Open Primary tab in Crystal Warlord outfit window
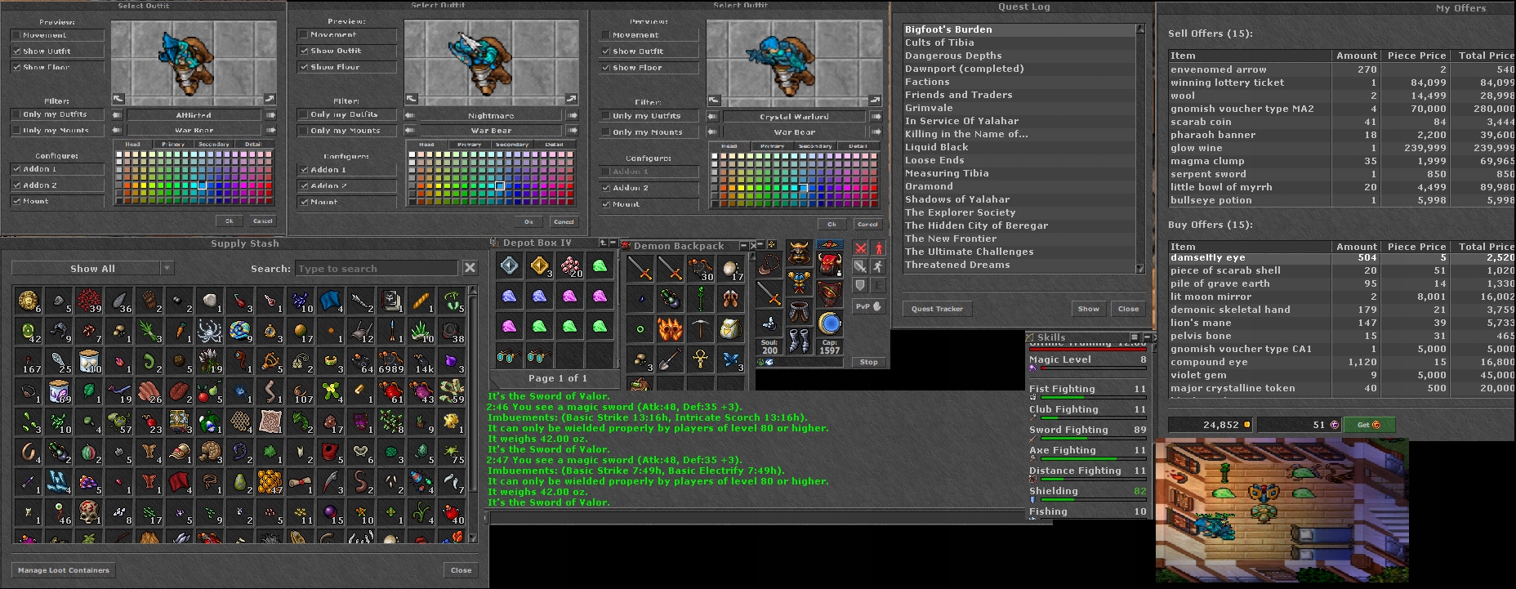Viewport: 1516px width, 589px height. click(x=773, y=146)
